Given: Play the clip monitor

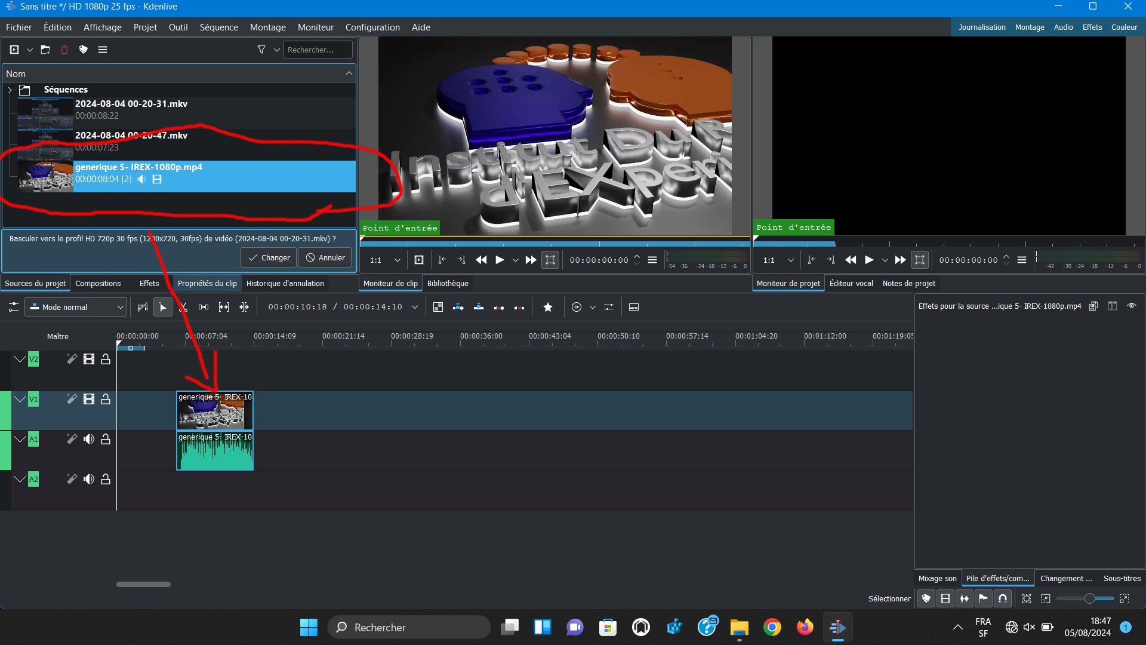Looking at the screenshot, I should [x=500, y=260].
